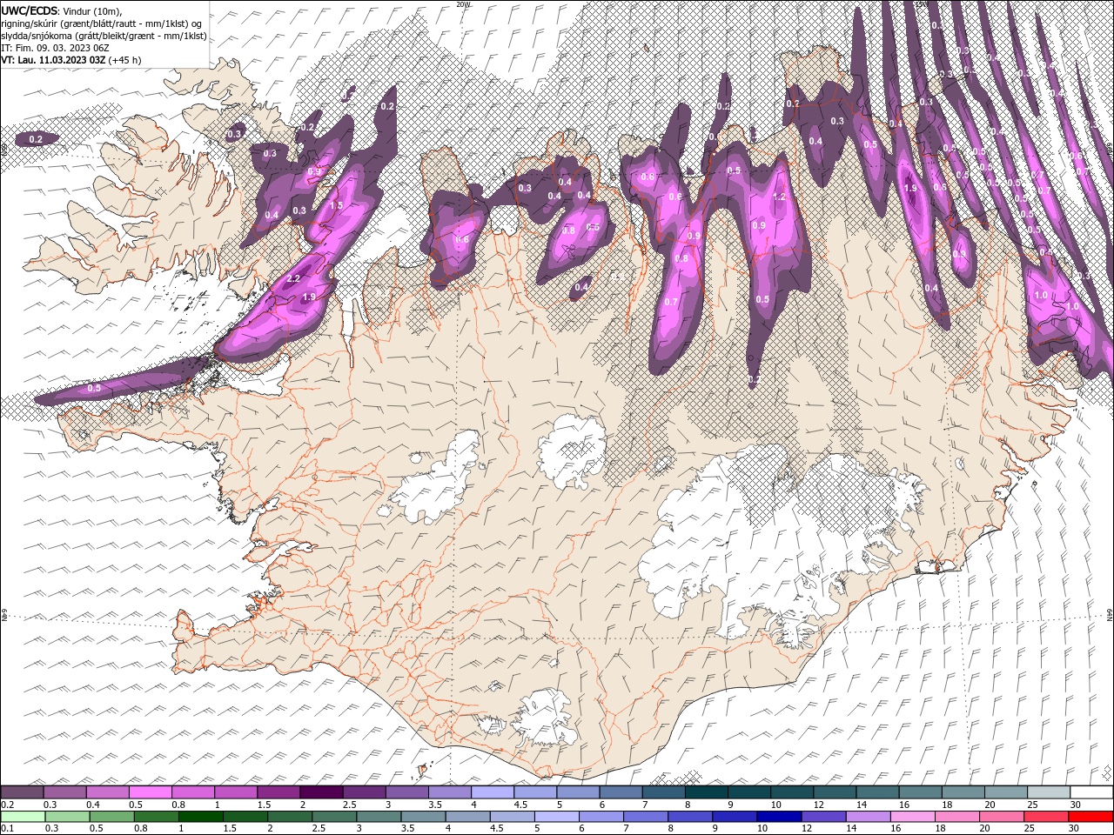Screen dimensions: 1114x835
Task: Select the rain legend swatch labeled 0.5
Action: click(111, 817)
